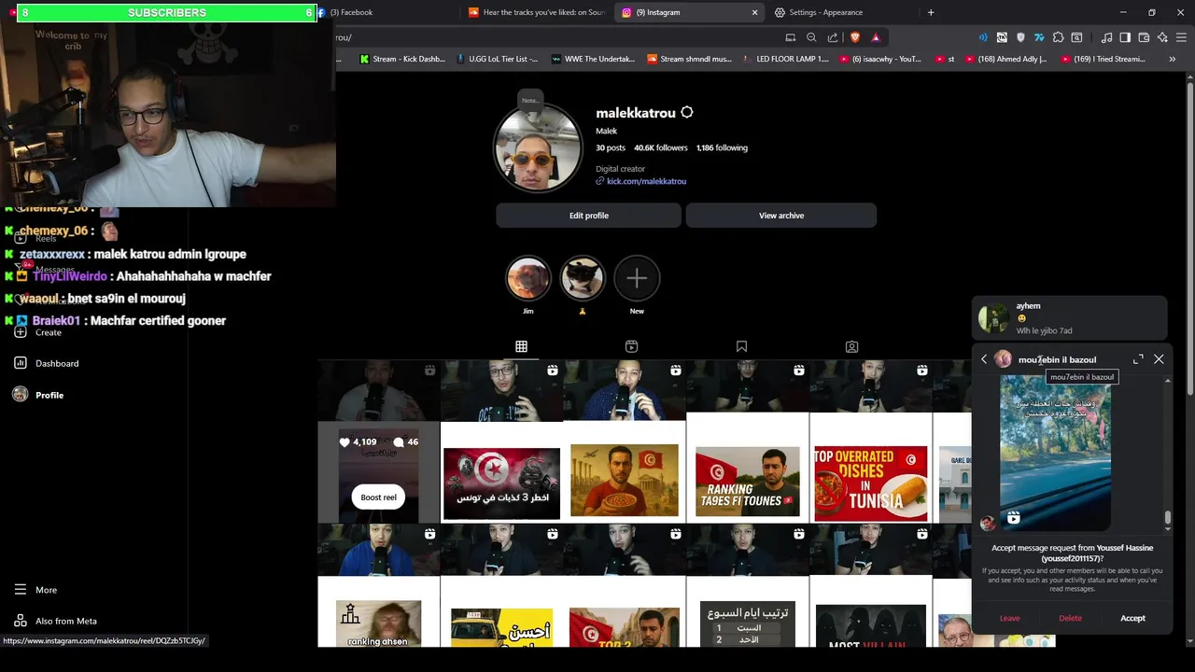The width and height of the screenshot is (1195, 672).
Task: Open the Posts grid tab
Action: pyautogui.click(x=521, y=346)
